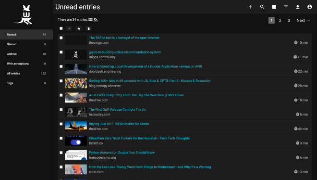This screenshot has height=180, width=317.
Task: Open Buying Just 80 F-15EXs Makes No Sense
Action: click(119, 124)
